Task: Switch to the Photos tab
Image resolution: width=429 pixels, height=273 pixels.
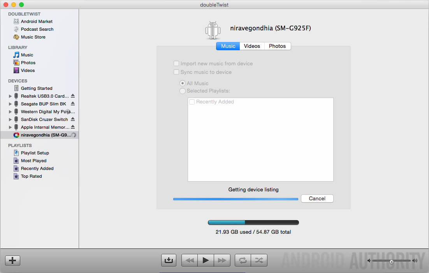Action: tap(278, 46)
